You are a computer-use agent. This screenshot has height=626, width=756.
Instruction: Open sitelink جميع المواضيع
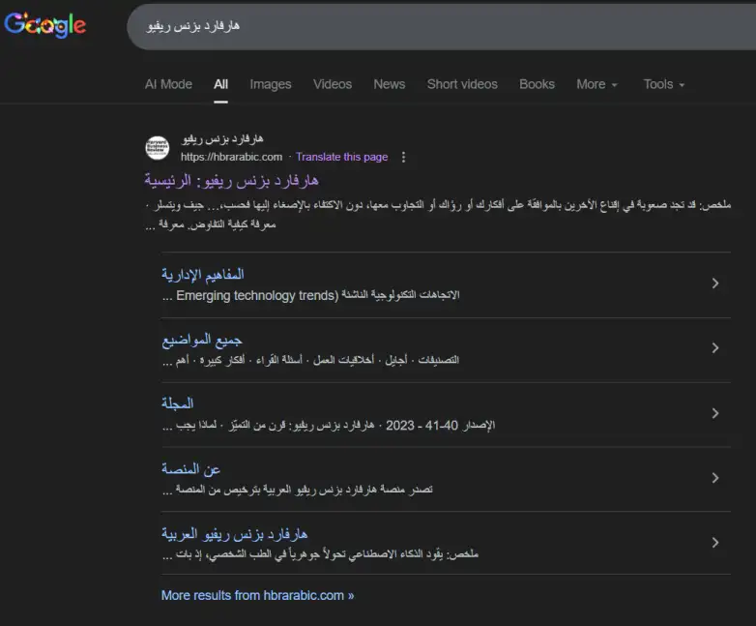tap(202, 340)
